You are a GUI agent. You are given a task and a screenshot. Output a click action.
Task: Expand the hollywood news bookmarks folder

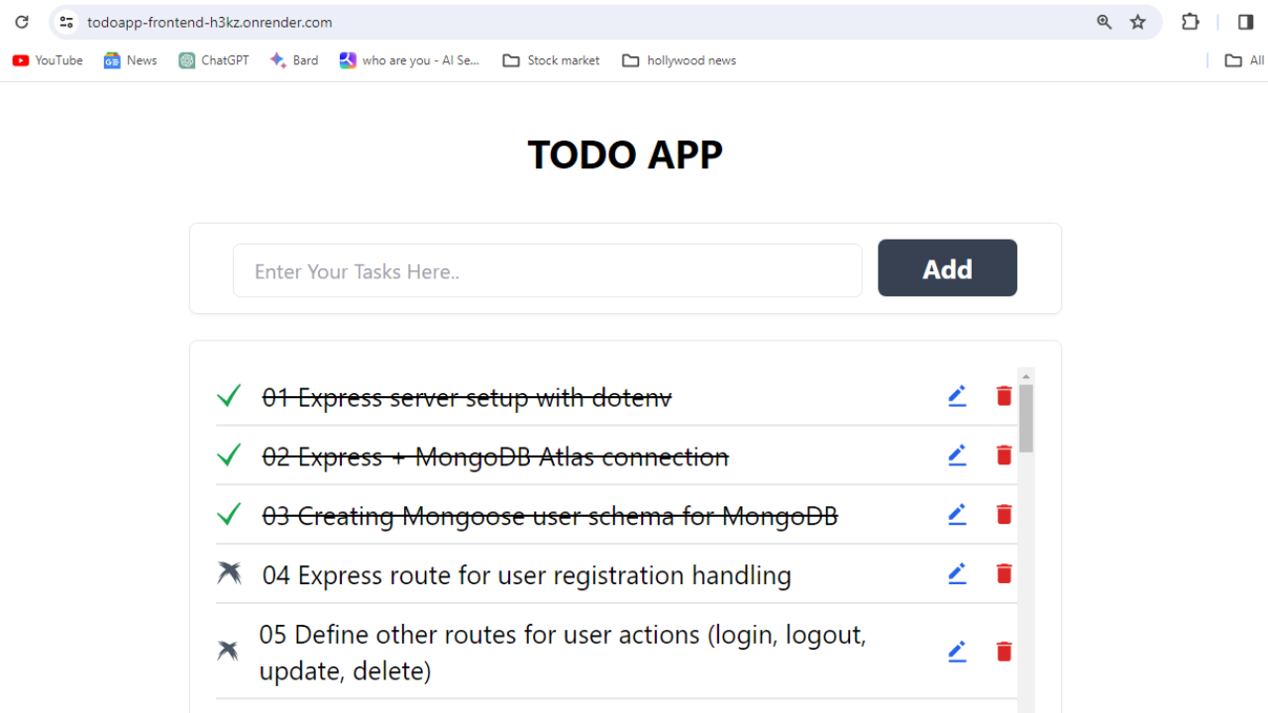[x=680, y=60]
